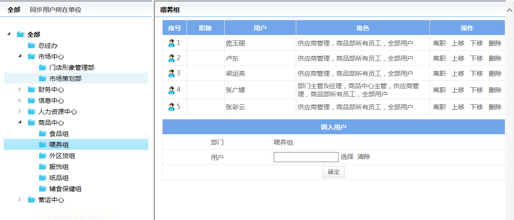Click the folder icon beside 总经办

(x=32, y=45)
